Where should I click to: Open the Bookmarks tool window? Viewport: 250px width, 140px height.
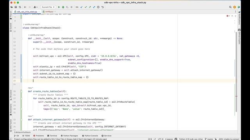click(11, 110)
